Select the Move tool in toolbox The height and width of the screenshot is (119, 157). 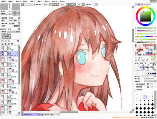136,61
